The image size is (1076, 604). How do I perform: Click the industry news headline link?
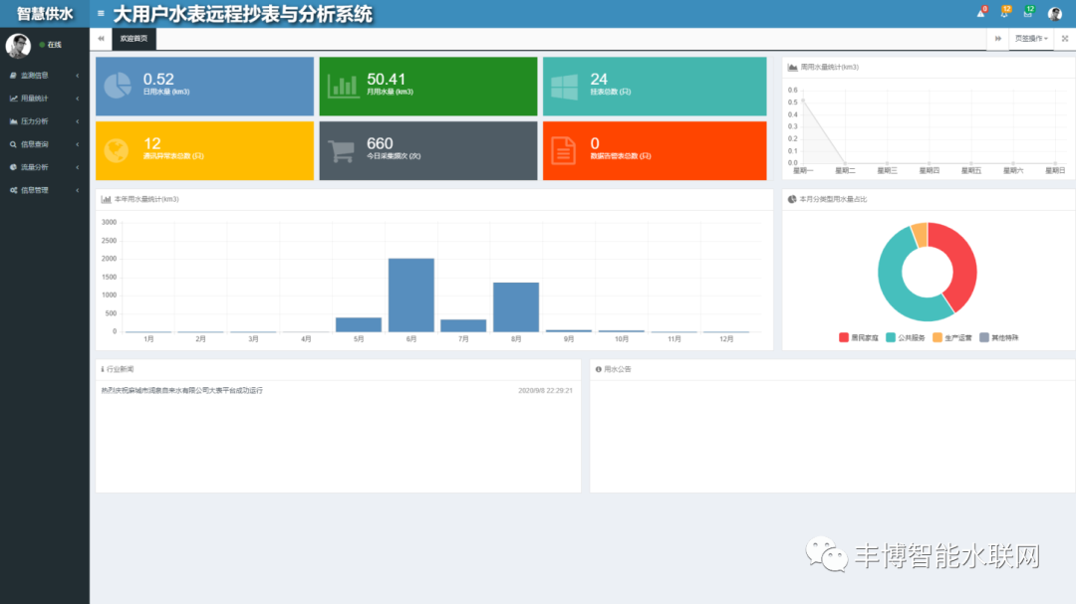(x=182, y=390)
